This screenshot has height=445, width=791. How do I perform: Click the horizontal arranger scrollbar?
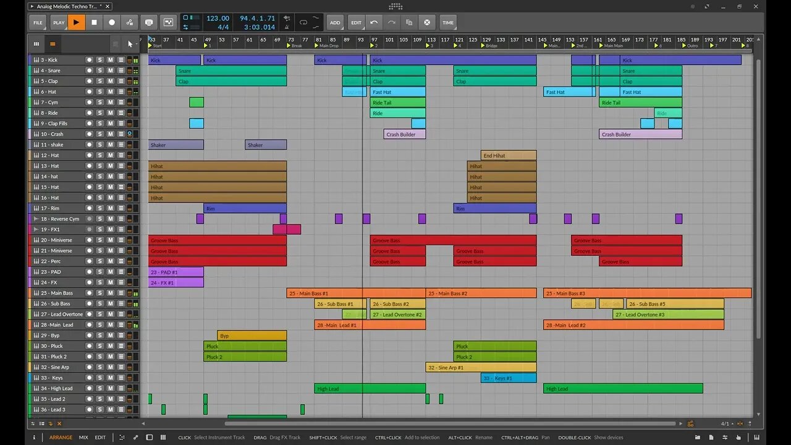(x=450, y=424)
